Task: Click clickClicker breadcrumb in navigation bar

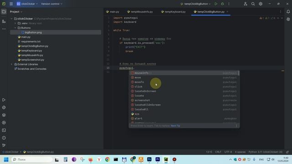Action: (11, 152)
